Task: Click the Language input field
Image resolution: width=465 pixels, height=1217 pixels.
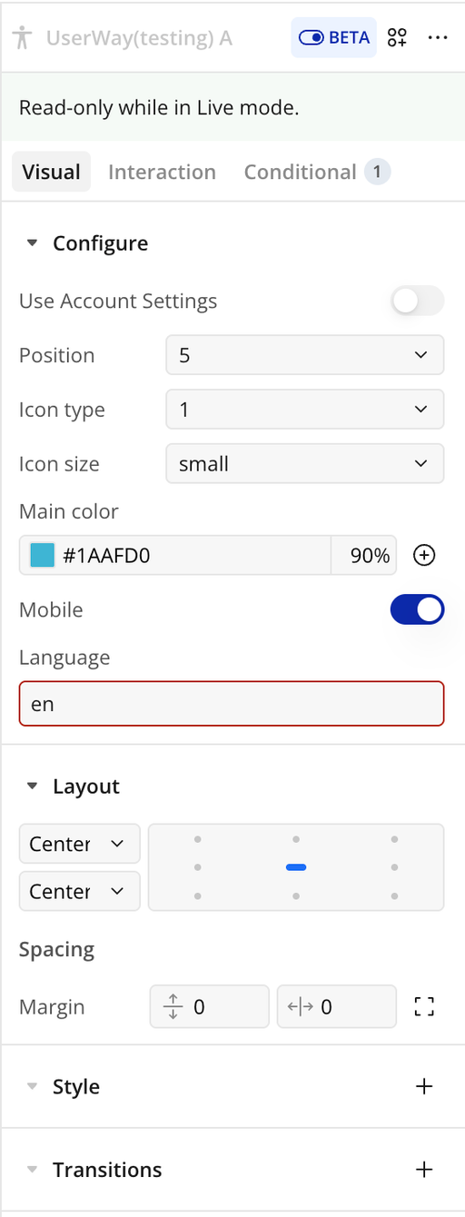Action: 232,704
